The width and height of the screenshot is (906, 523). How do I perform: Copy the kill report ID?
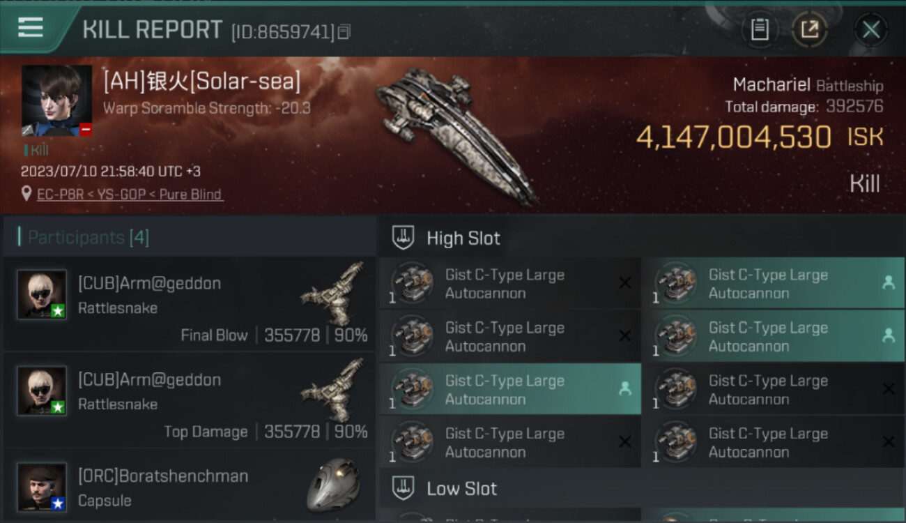pyautogui.click(x=344, y=31)
